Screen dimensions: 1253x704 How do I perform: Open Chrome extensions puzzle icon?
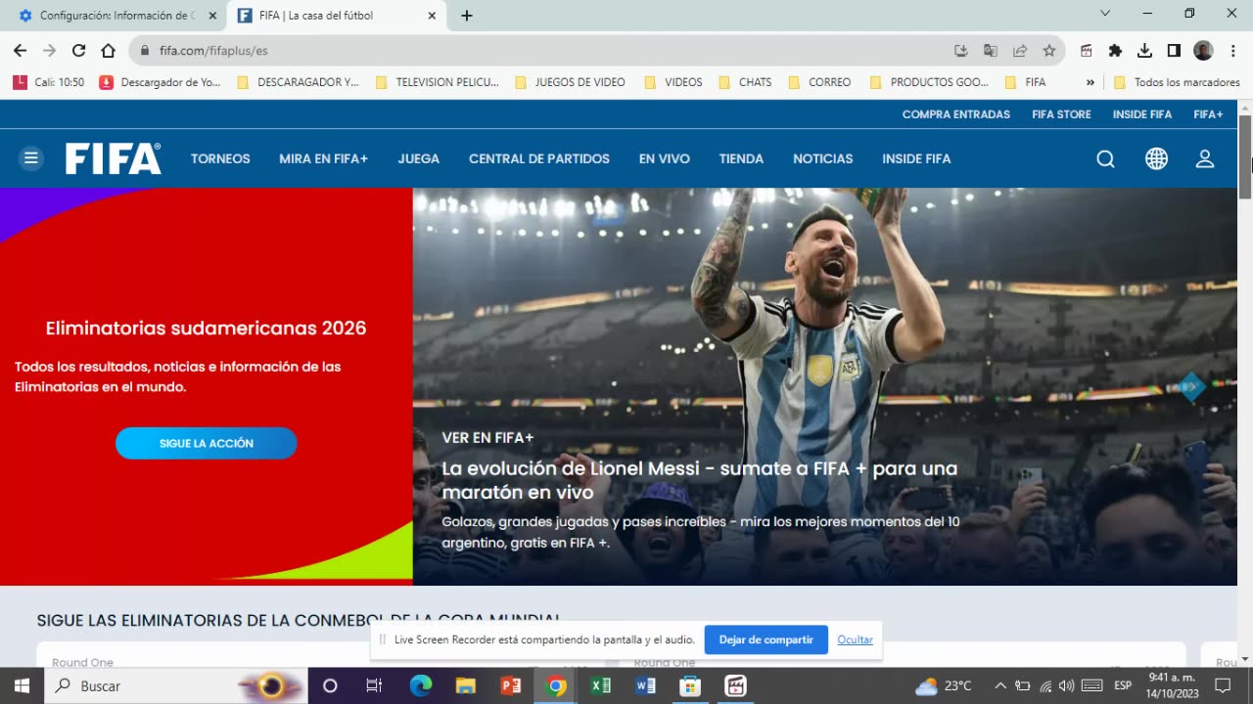(x=1115, y=51)
